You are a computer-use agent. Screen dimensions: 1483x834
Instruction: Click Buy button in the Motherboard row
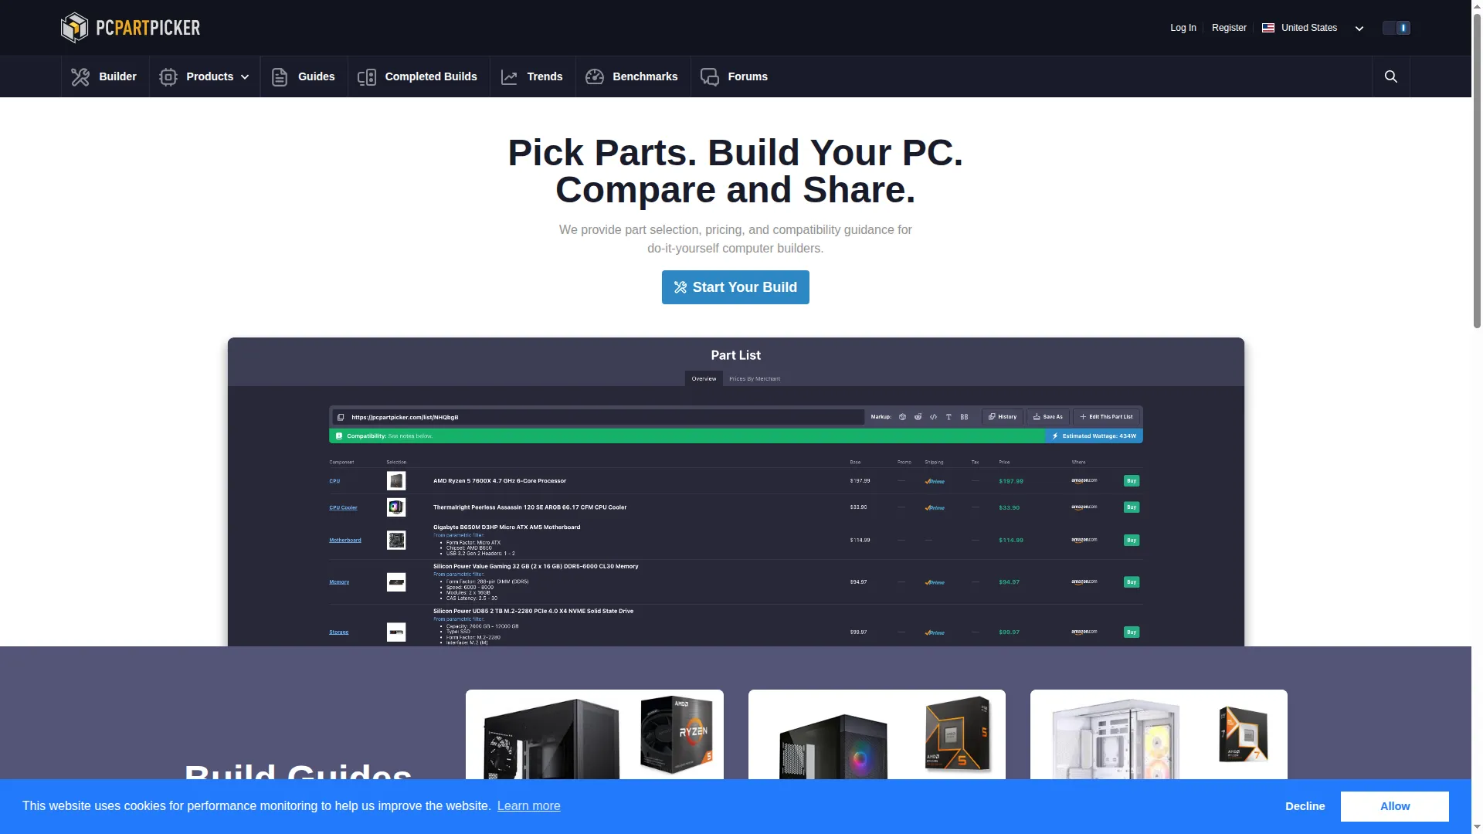pos(1132,541)
